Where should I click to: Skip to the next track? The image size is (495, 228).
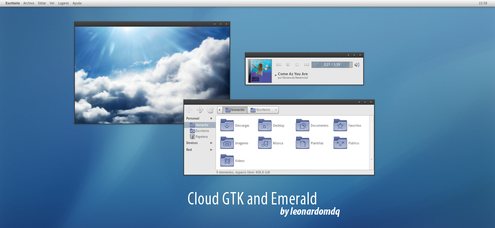pos(307,65)
